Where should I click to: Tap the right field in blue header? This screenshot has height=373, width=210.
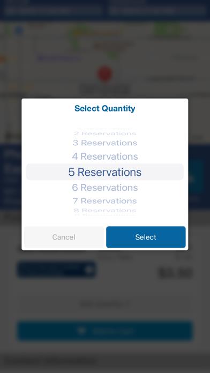point(157,10)
